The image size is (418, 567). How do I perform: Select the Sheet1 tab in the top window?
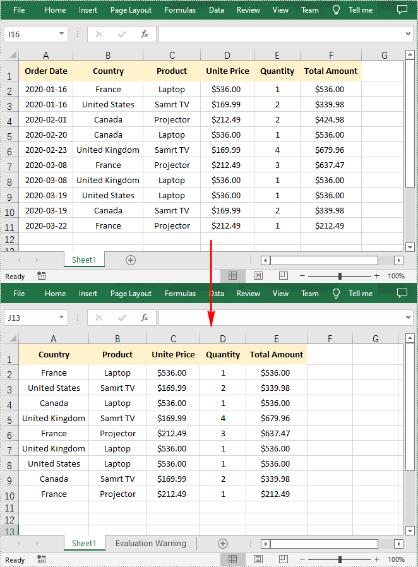(x=84, y=260)
